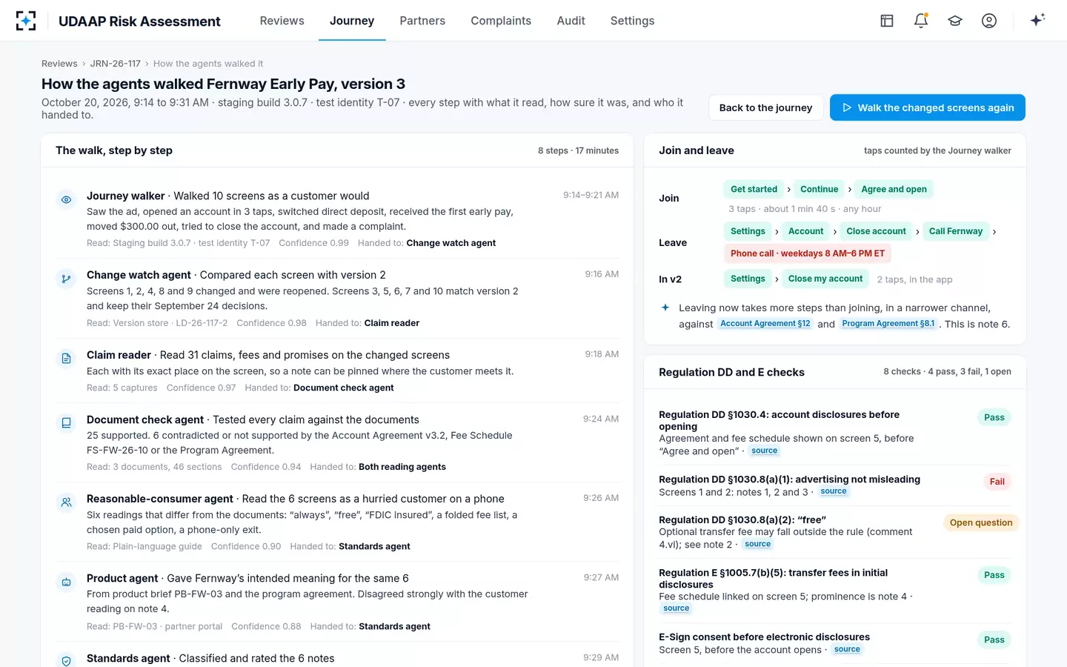This screenshot has width=1067, height=667.
Task: Open source link for E-Sign consent check
Action: pos(847,649)
